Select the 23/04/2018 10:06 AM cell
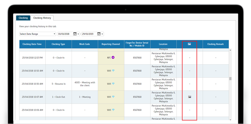The width and height of the screenshot is (251, 124). pos(32,110)
